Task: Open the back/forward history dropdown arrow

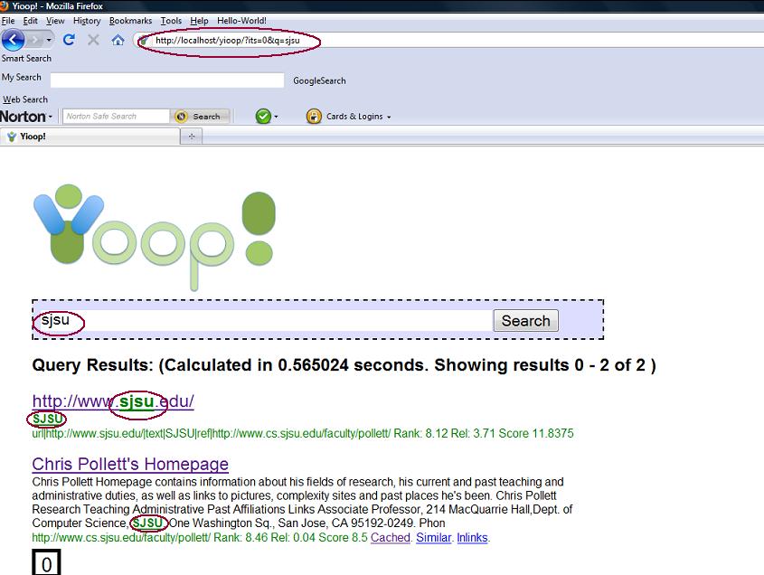Action: coord(49,41)
